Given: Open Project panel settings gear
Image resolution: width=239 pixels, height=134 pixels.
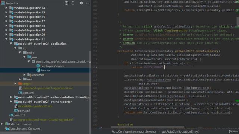Looking at the screenshot, I should pos(81,3).
